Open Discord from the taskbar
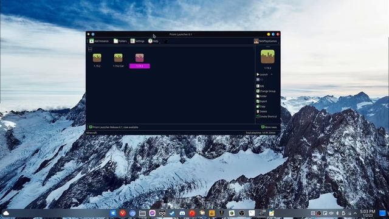This screenshot has height=219, width=389. tap(182, 213)
